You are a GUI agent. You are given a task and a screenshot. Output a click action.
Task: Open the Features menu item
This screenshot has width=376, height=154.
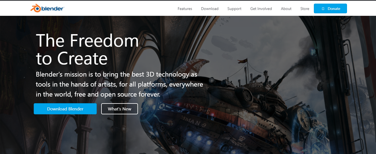coord(185,9)
